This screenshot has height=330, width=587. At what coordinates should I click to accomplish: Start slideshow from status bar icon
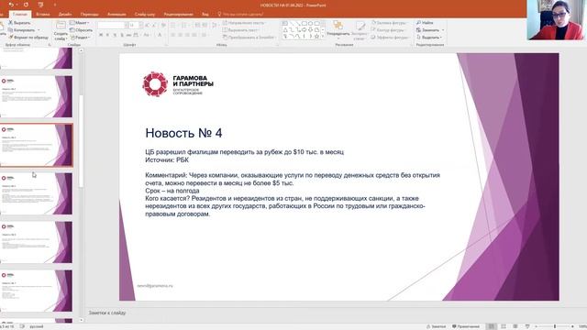pyautogui.click(x=527, y=326)
